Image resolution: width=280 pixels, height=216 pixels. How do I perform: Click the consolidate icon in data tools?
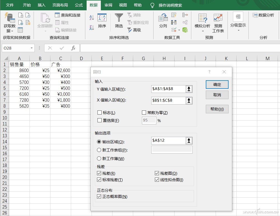(185, 15)
